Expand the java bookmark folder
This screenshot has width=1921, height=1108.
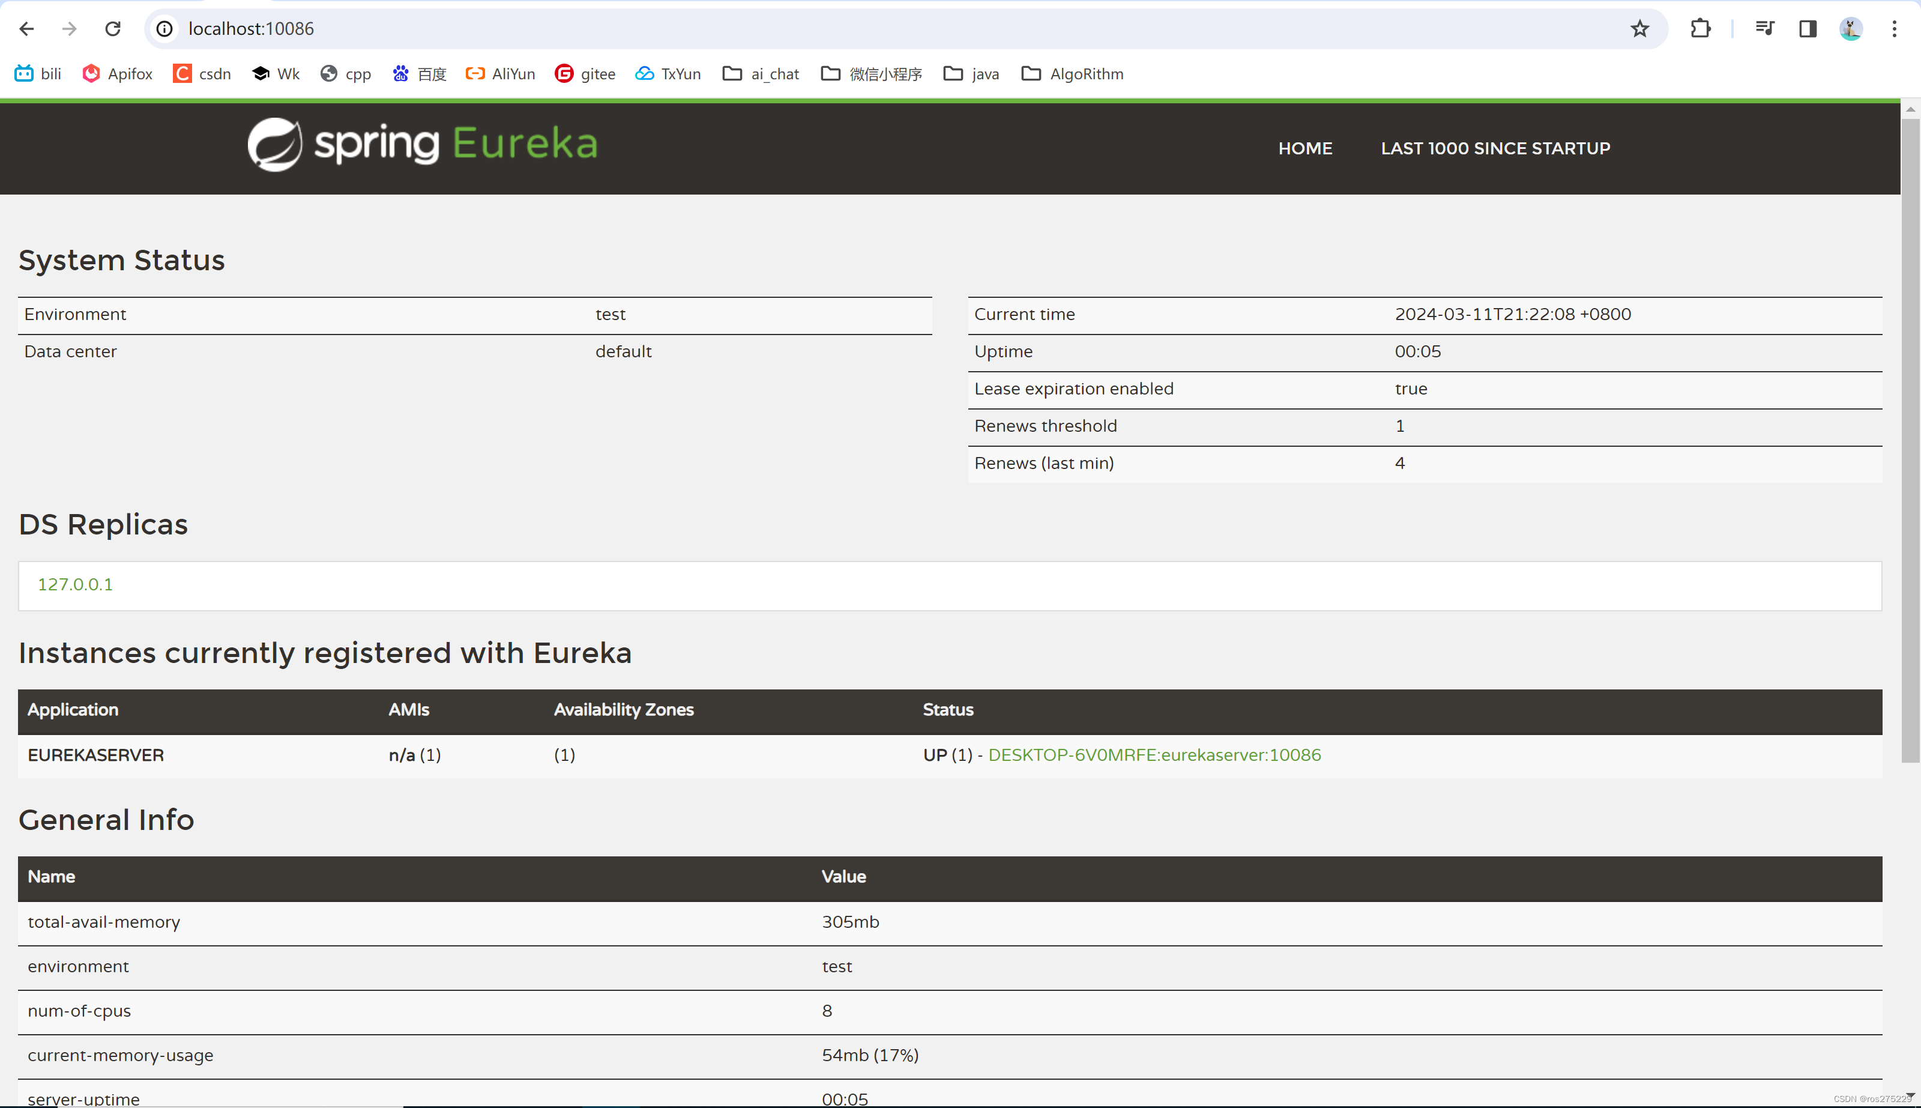pyautogui.click(x=971, y=74)
